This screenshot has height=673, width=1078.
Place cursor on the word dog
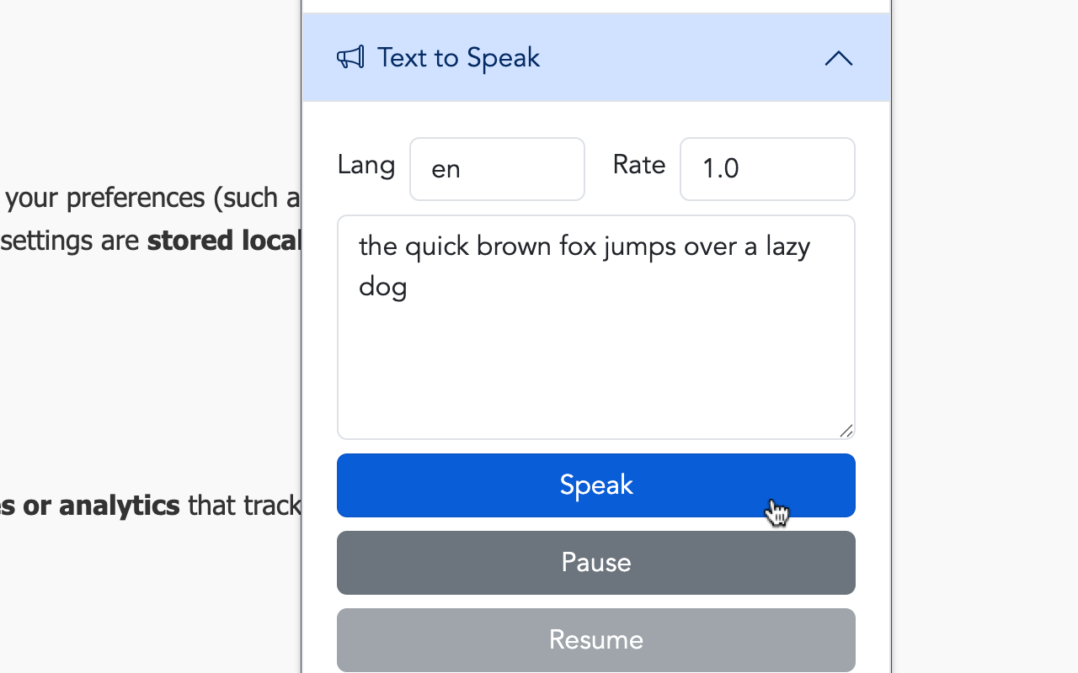pos(383,288)
